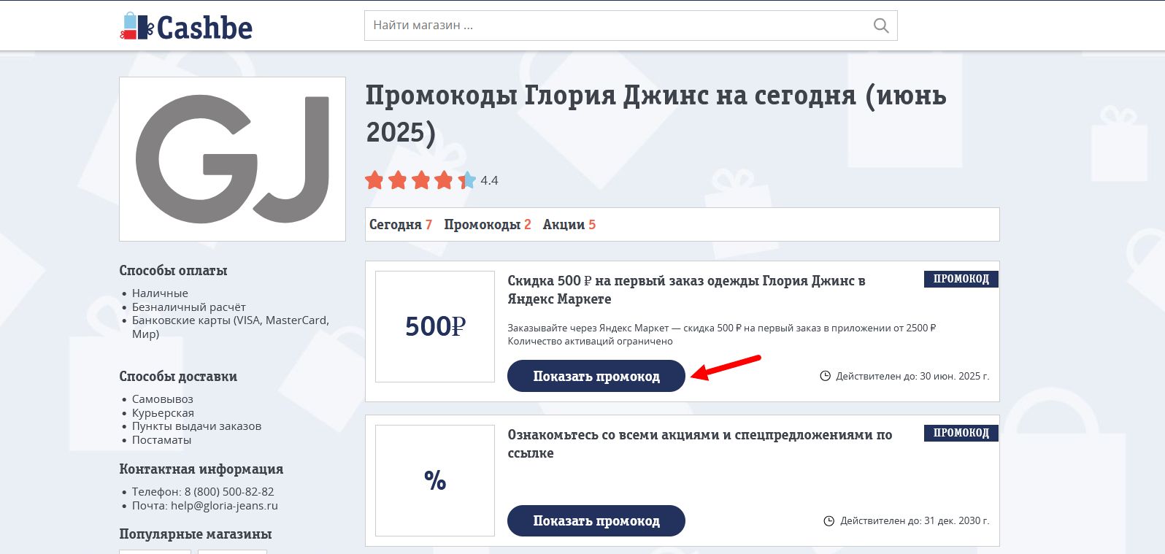Click the Популярные магазины heading
This screenshot has height=554, width=1165.
click(196, 534)
